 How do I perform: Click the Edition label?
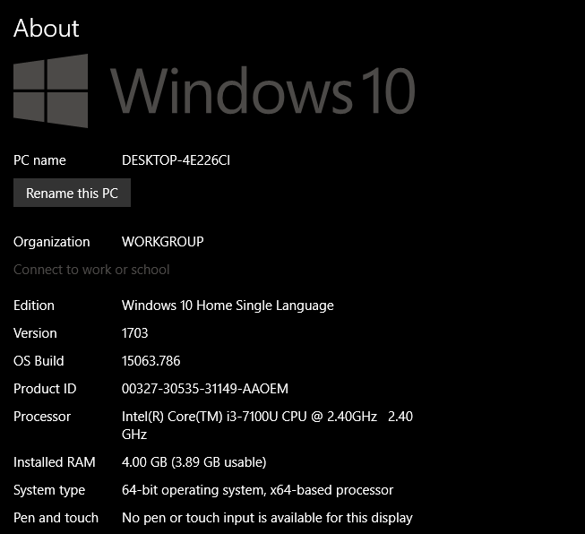34,306
